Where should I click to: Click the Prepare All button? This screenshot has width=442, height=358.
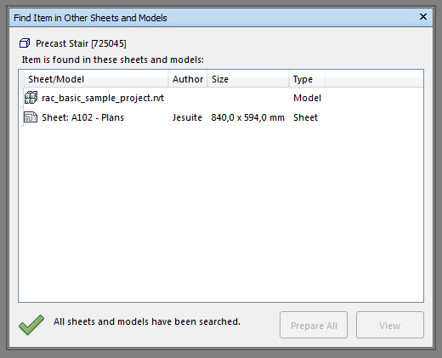click(x=314, y=325)
